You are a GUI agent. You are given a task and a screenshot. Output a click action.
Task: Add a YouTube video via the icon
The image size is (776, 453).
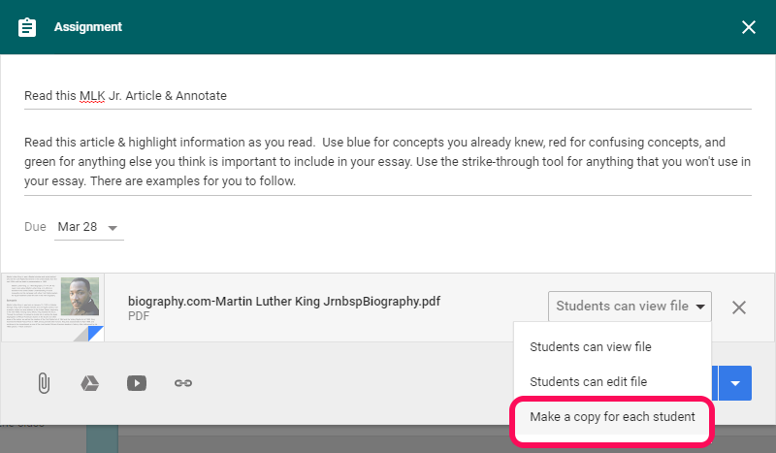click(136, 383)
